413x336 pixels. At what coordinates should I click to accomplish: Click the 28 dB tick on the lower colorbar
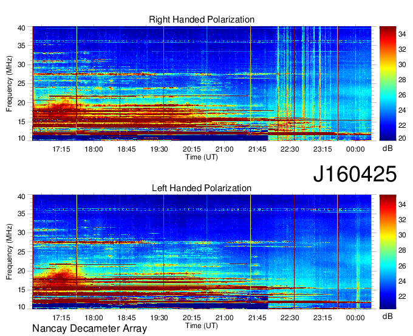pyautogui.click(x=402, y=251)
